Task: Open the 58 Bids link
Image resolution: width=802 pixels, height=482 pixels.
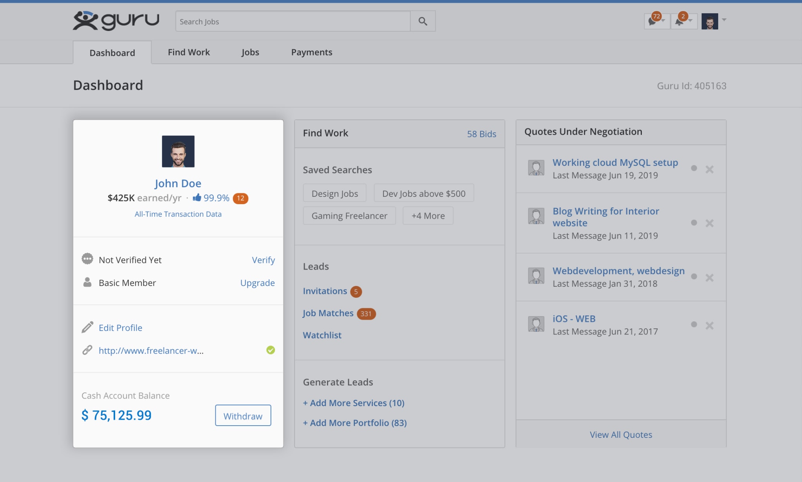Action: 481,134
